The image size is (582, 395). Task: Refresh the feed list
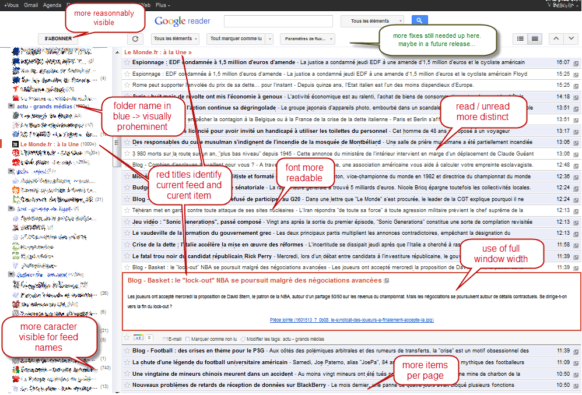tap(135, 38)
